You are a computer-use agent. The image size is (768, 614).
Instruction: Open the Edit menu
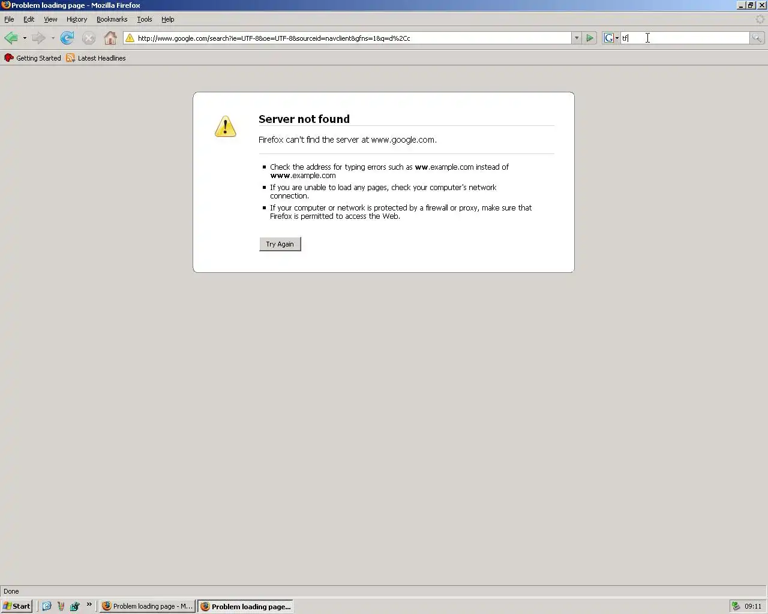29,19
